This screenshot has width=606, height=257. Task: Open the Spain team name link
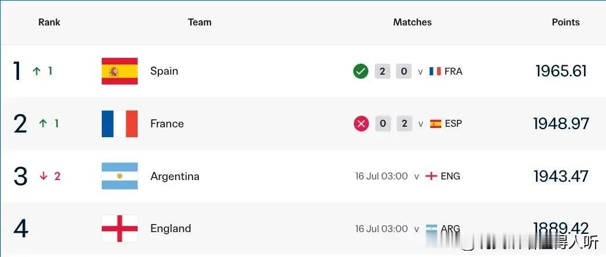[x=164, y=72]
